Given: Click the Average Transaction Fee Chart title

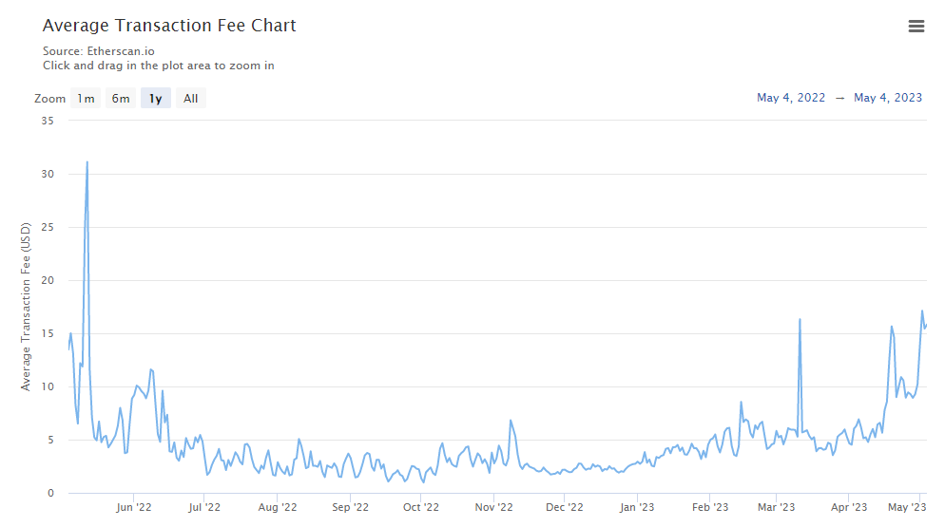Looking at the screenshot, I should tap(169, 26).
